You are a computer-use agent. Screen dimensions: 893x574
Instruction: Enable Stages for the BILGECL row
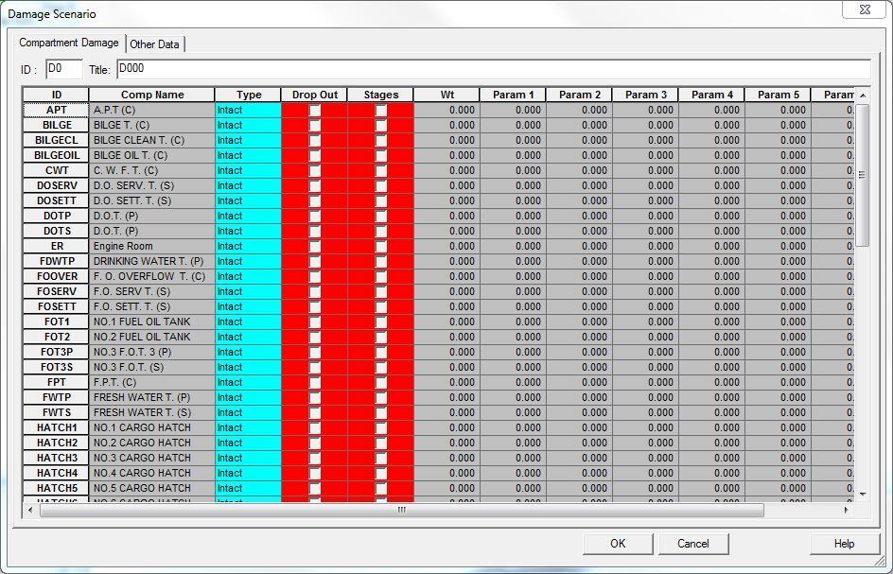click(381, 140)
